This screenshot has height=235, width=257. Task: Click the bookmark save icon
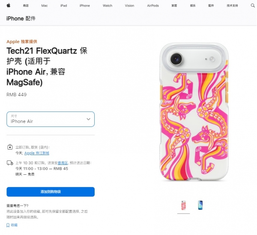coord(8,225)
